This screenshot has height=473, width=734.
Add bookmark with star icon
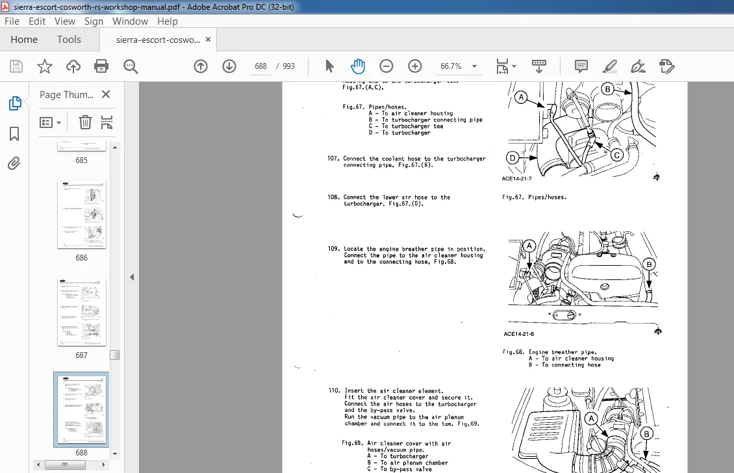[x=44, y=66]
